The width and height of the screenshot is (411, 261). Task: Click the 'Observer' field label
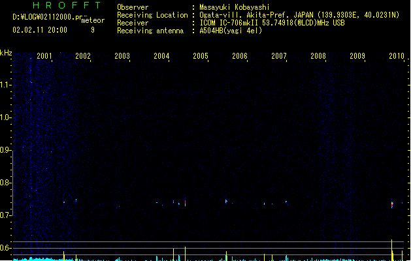pos(133,7)
